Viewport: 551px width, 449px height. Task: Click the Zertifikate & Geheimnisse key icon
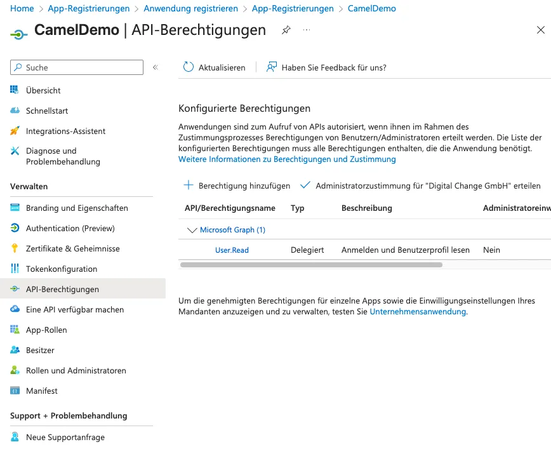15,248
